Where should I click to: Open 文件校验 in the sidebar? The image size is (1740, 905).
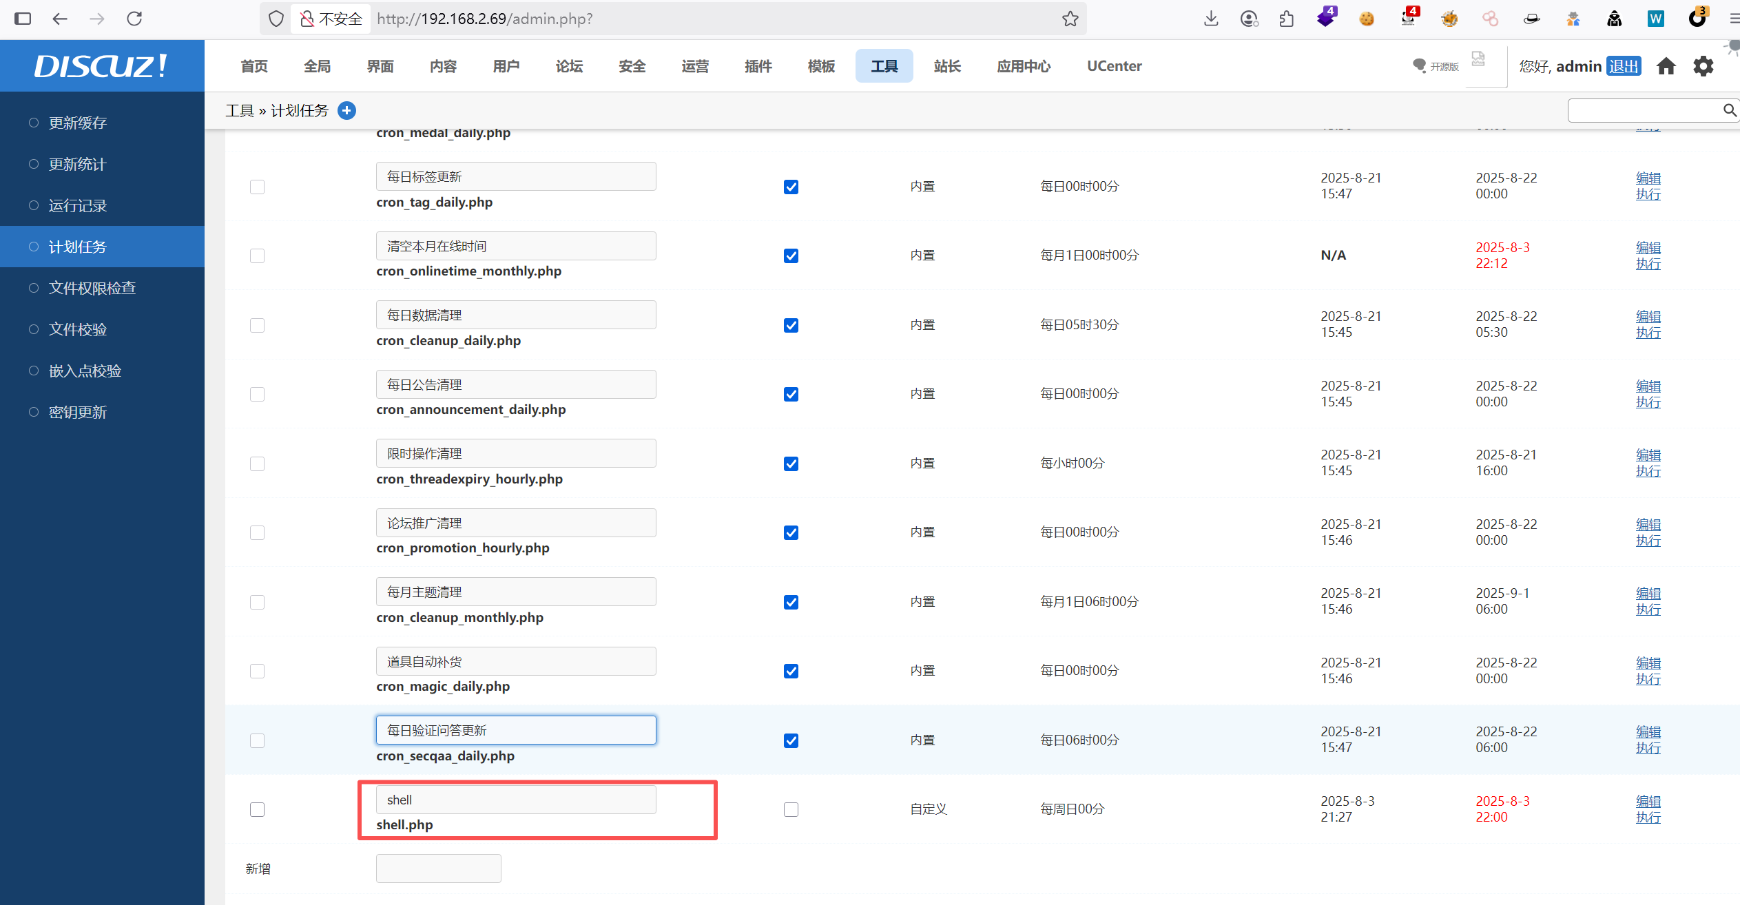point(78,329)
